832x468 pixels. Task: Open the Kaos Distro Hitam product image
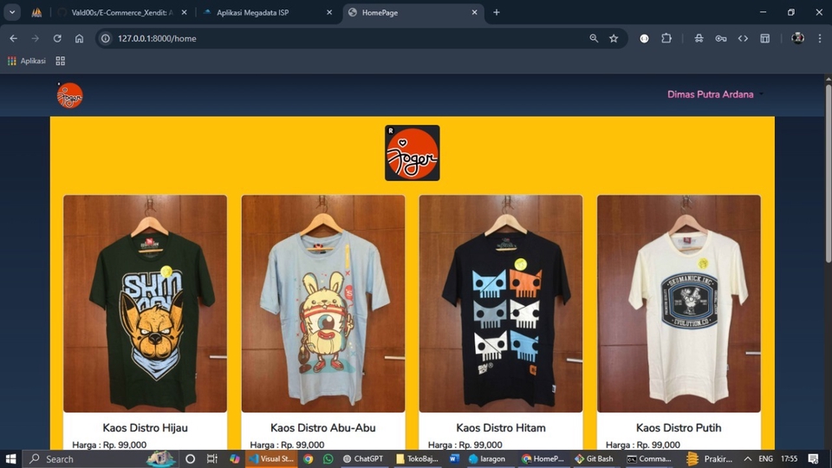click(x=501, y=303)
